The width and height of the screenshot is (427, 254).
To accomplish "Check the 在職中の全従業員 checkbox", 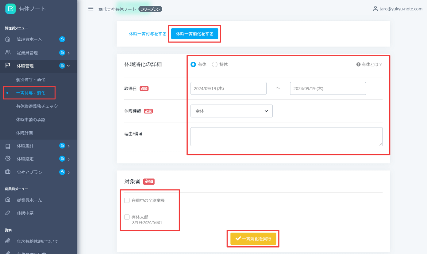I will tap(127, 200).
